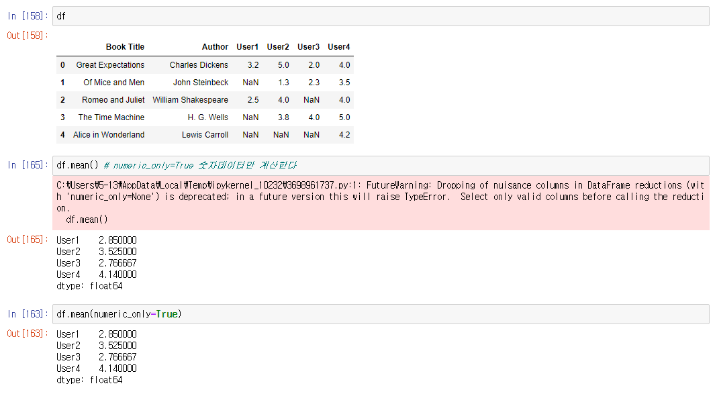Click the 4.140000 value in Out [163]

point(117,368)
